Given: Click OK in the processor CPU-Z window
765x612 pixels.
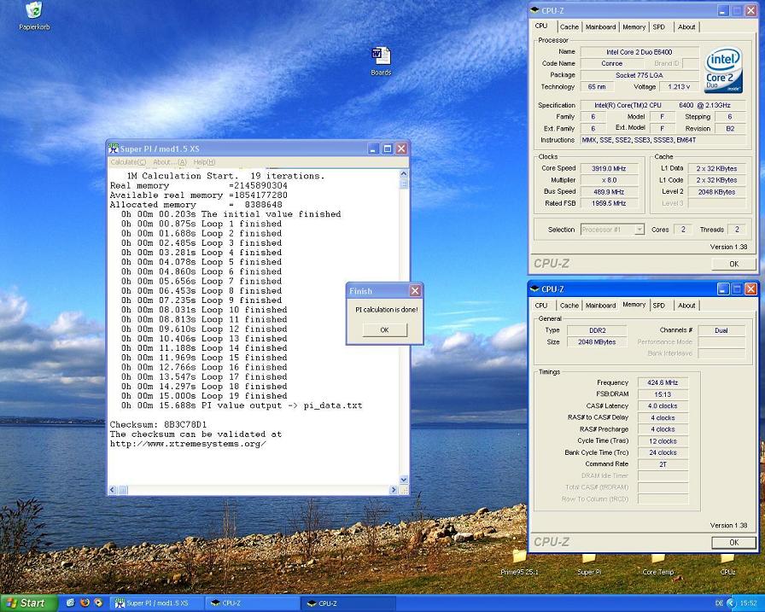Looking at the screenshot, I should (733, 264).
